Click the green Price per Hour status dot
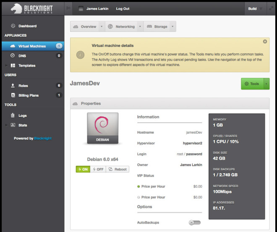The width and height of the screenshot is (277, 232). coord(138,186)
